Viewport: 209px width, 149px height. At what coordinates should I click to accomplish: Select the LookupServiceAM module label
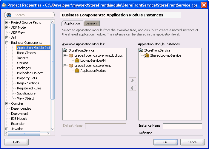point(93,60)
